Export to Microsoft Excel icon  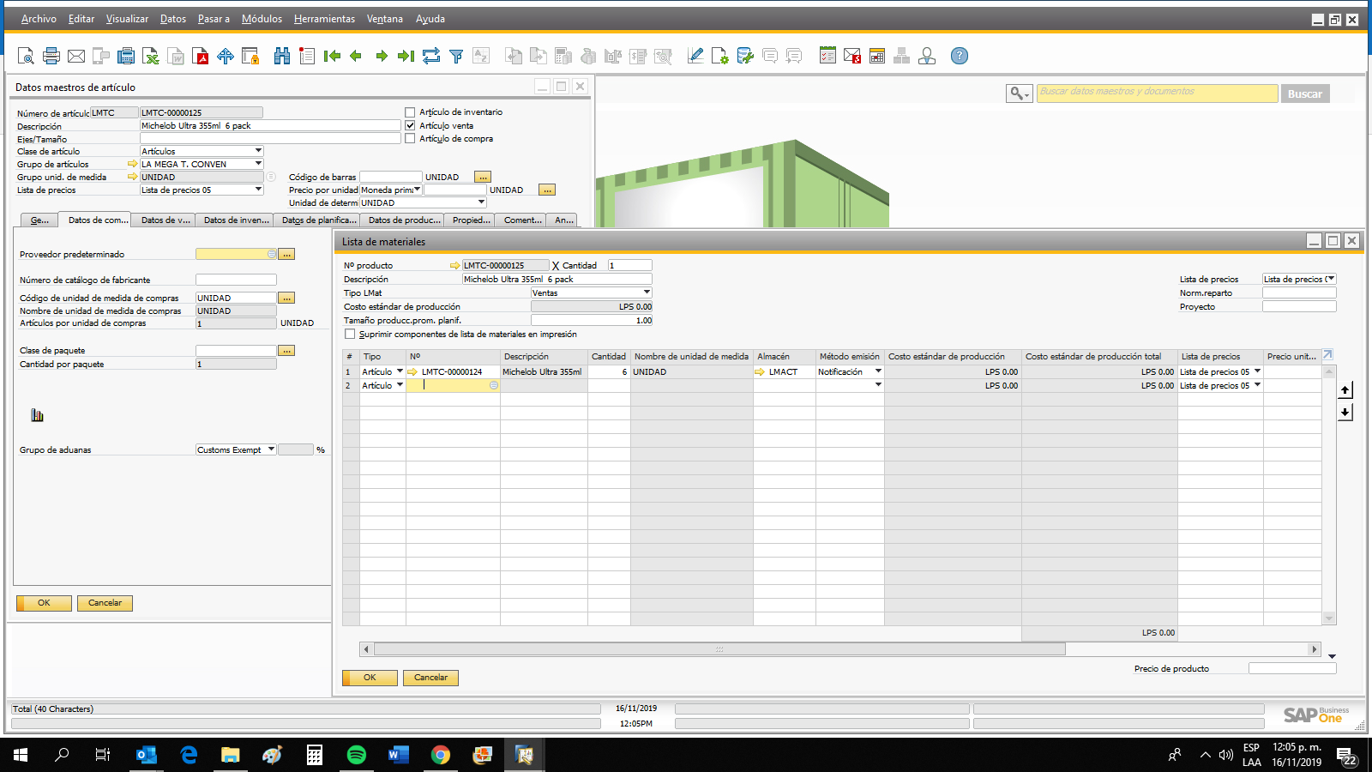pyautogui.click(x=151, y=56)
